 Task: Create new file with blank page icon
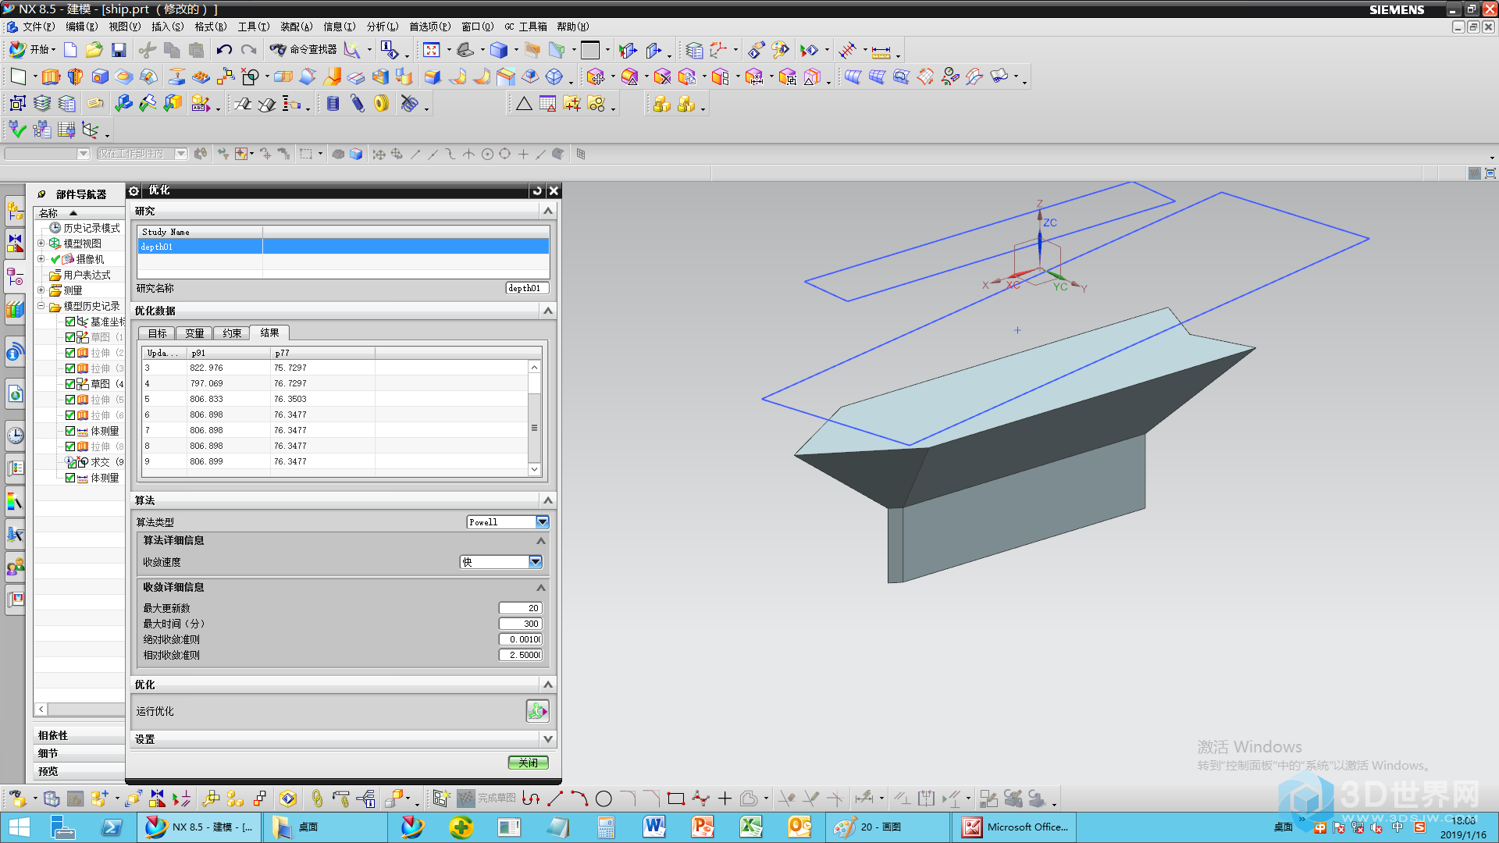click(x=70, y=51)
